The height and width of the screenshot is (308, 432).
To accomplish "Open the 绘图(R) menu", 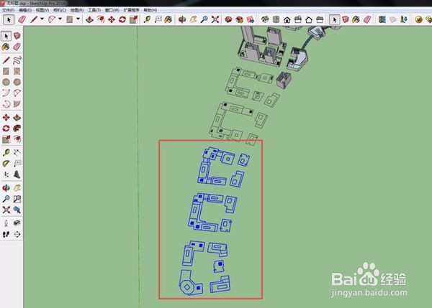I will pos(77,10).
